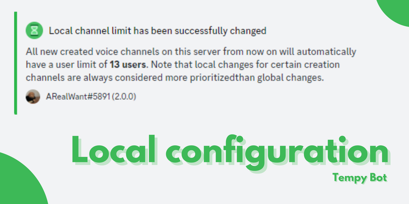Select the 'Local channel limit has been successfully changed' title
Screen dimensions: 409x204
coord(157,31)
